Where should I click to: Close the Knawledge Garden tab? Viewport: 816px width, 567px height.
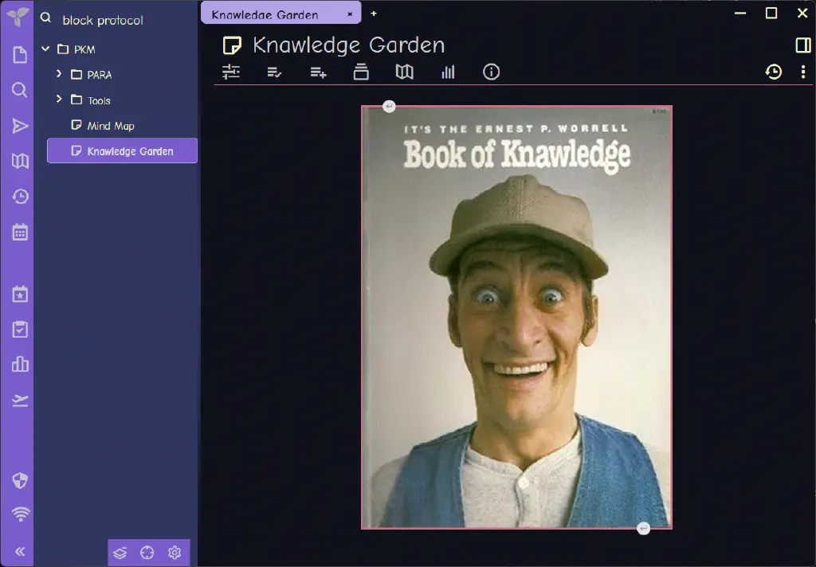coord(351,14)
